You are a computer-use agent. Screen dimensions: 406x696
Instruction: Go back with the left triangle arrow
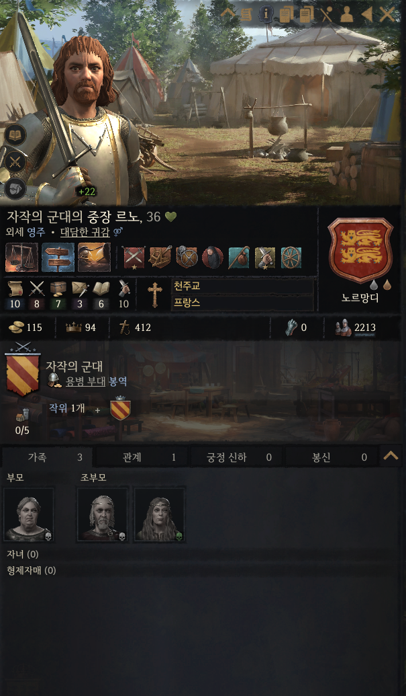coord(366,15)
